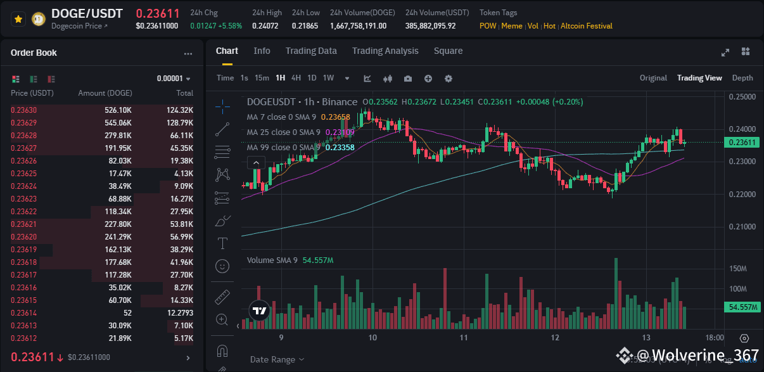Expand the 0.23611 last price arrow

(x=188, y=357)
